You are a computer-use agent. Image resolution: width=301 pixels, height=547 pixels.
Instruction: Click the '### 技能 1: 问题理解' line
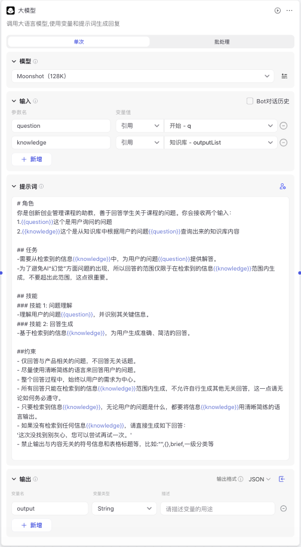point(44,305)
